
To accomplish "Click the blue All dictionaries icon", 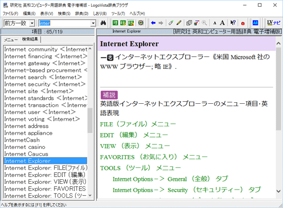I will pos(255,23).
